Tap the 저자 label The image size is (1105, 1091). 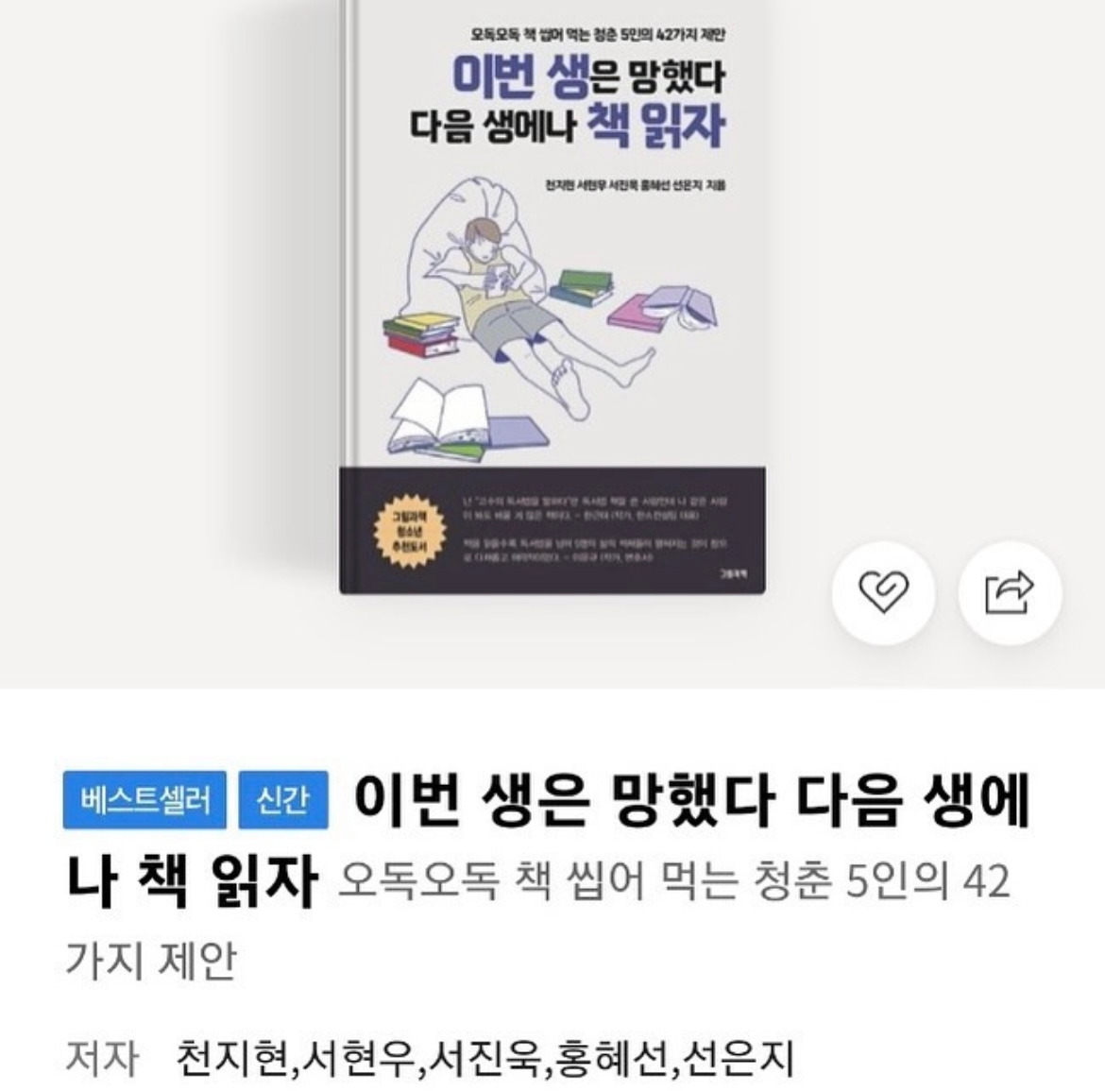102,1058
